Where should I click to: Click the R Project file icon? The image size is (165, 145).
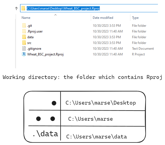(24, 54)
